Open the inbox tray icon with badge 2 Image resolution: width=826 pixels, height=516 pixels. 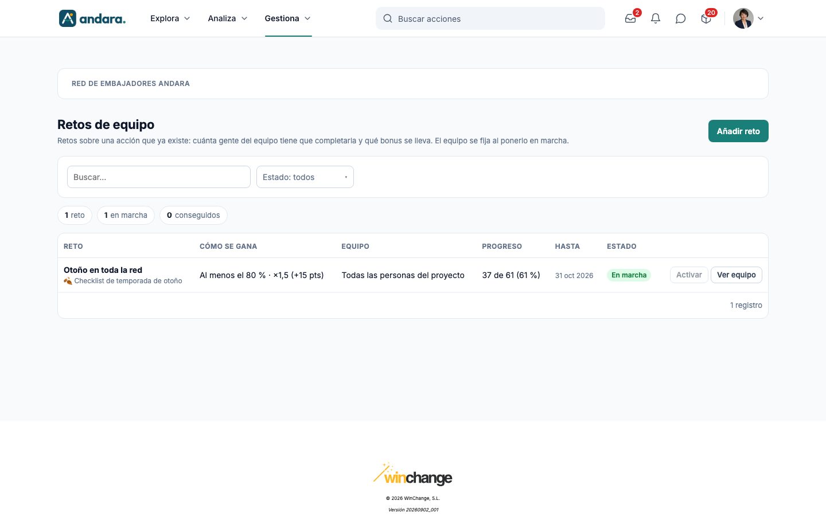click(630, 18)
